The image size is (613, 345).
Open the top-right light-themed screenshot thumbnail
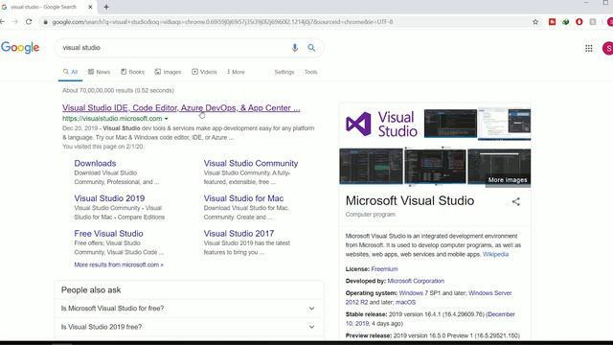point(505,124)
